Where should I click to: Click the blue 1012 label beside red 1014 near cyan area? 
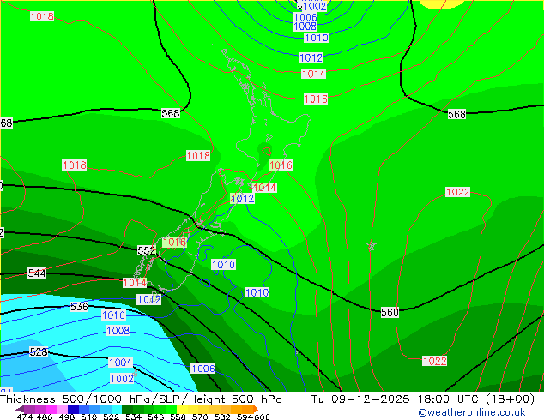tap(149, 300)
